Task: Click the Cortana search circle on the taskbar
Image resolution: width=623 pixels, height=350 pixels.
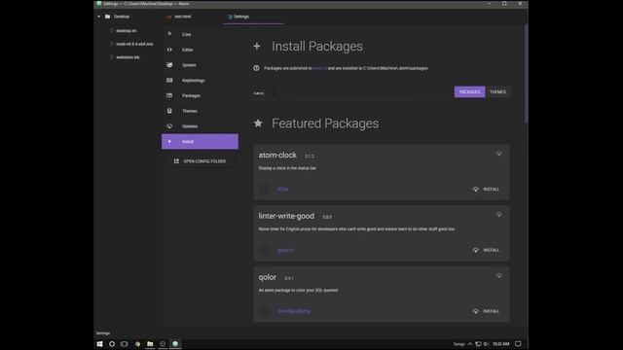Action: (112, 344)
